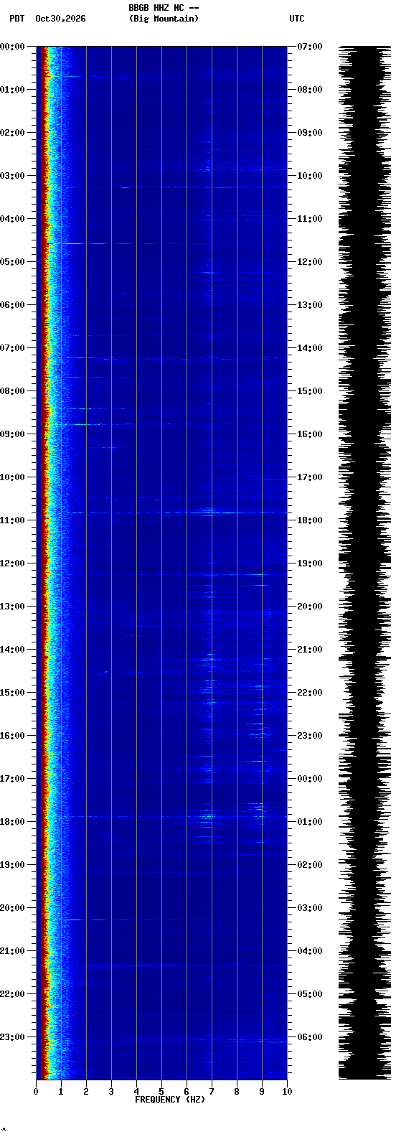Click the FREQUENCY (HZ) axis title

[170, 1100]
